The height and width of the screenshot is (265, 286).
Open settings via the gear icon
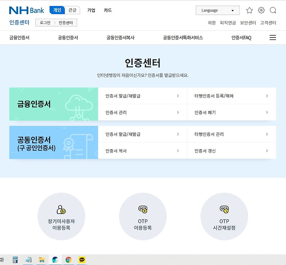(x=261, y=10)
